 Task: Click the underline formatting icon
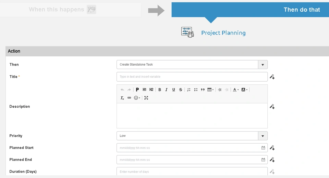pos(174,90)
